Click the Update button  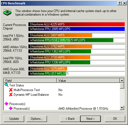(14, 119)
